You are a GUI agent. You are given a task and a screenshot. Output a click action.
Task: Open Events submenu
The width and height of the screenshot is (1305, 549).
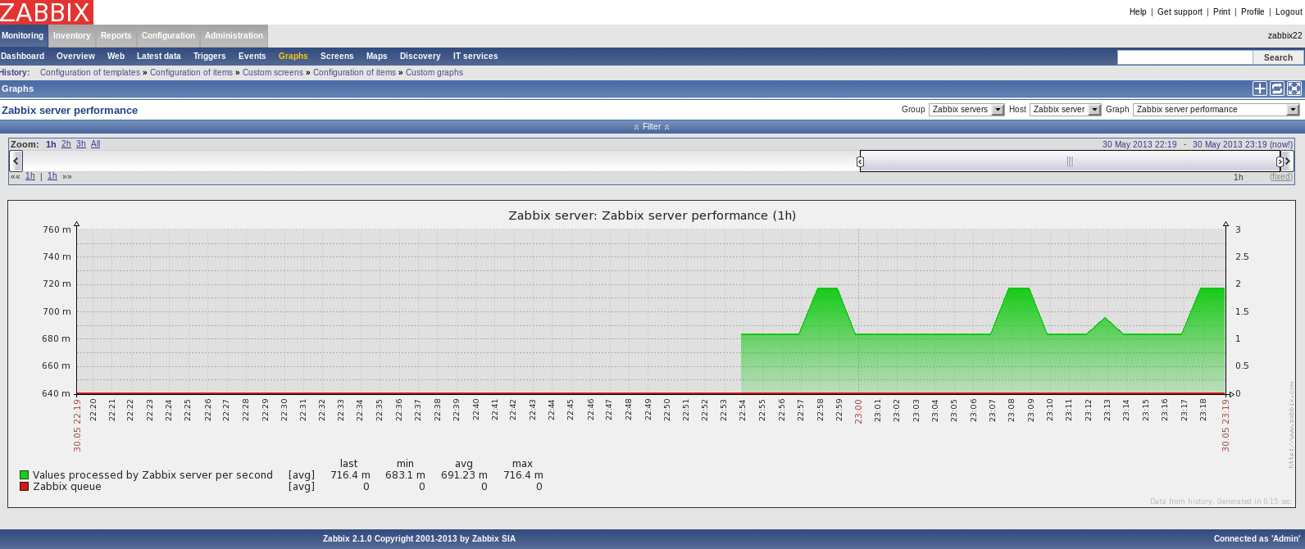click(x=252, y=57)
